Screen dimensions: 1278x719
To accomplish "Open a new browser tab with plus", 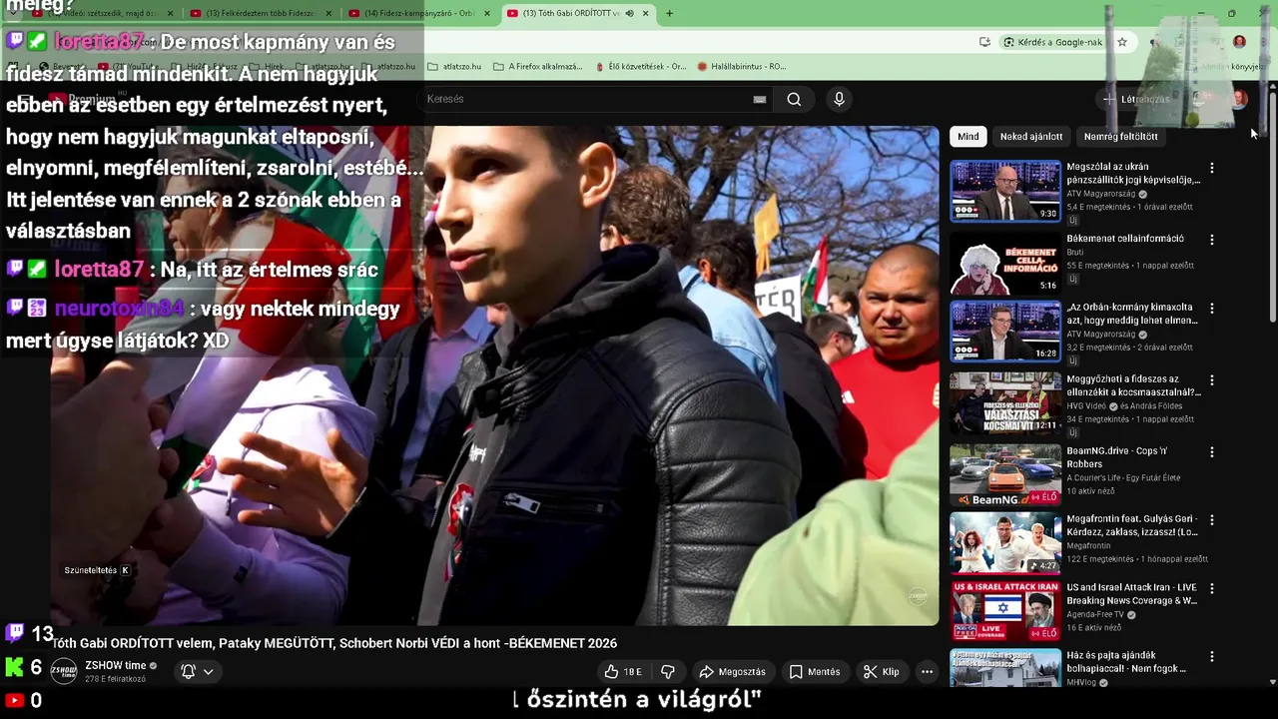I will click(669, 13).
